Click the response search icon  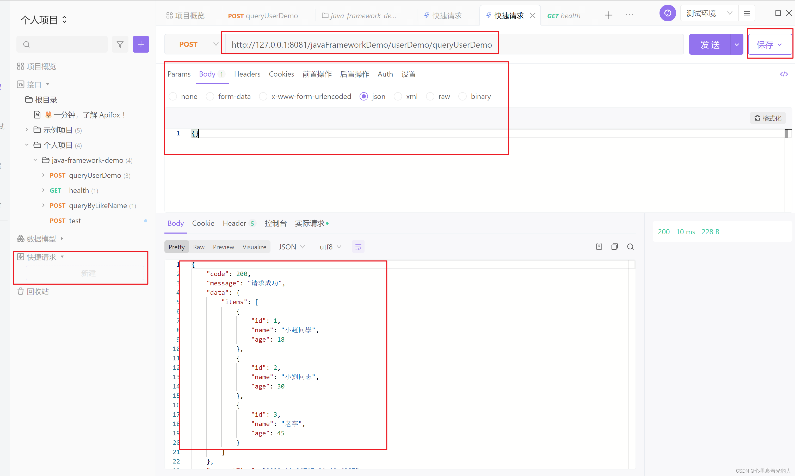(x=630, y=247)
